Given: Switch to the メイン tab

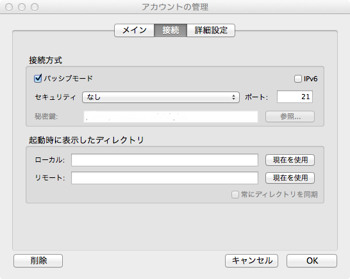Looking at the screenshot, I should [x=134, y=30].
